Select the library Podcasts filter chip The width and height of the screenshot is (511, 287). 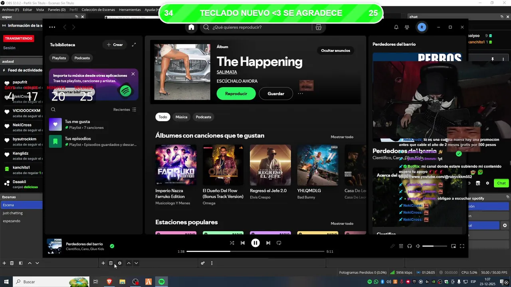[x=82, y=58]
